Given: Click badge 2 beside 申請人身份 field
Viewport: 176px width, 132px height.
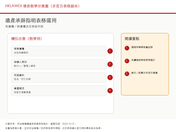Looking at the screenshot, I should click(110, 64).
